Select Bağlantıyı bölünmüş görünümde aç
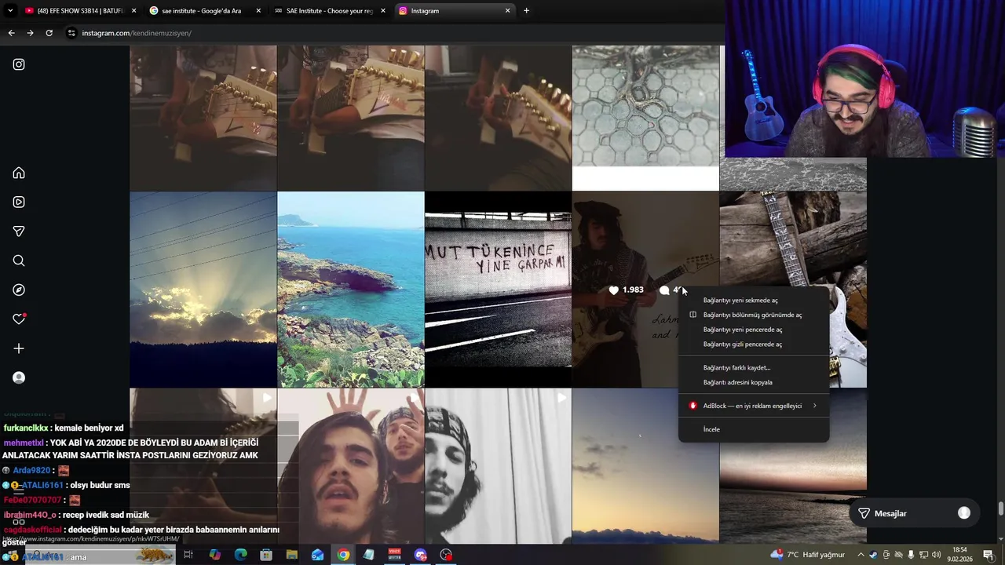The width and height of the screenshot is (1005, 565). 754,315
